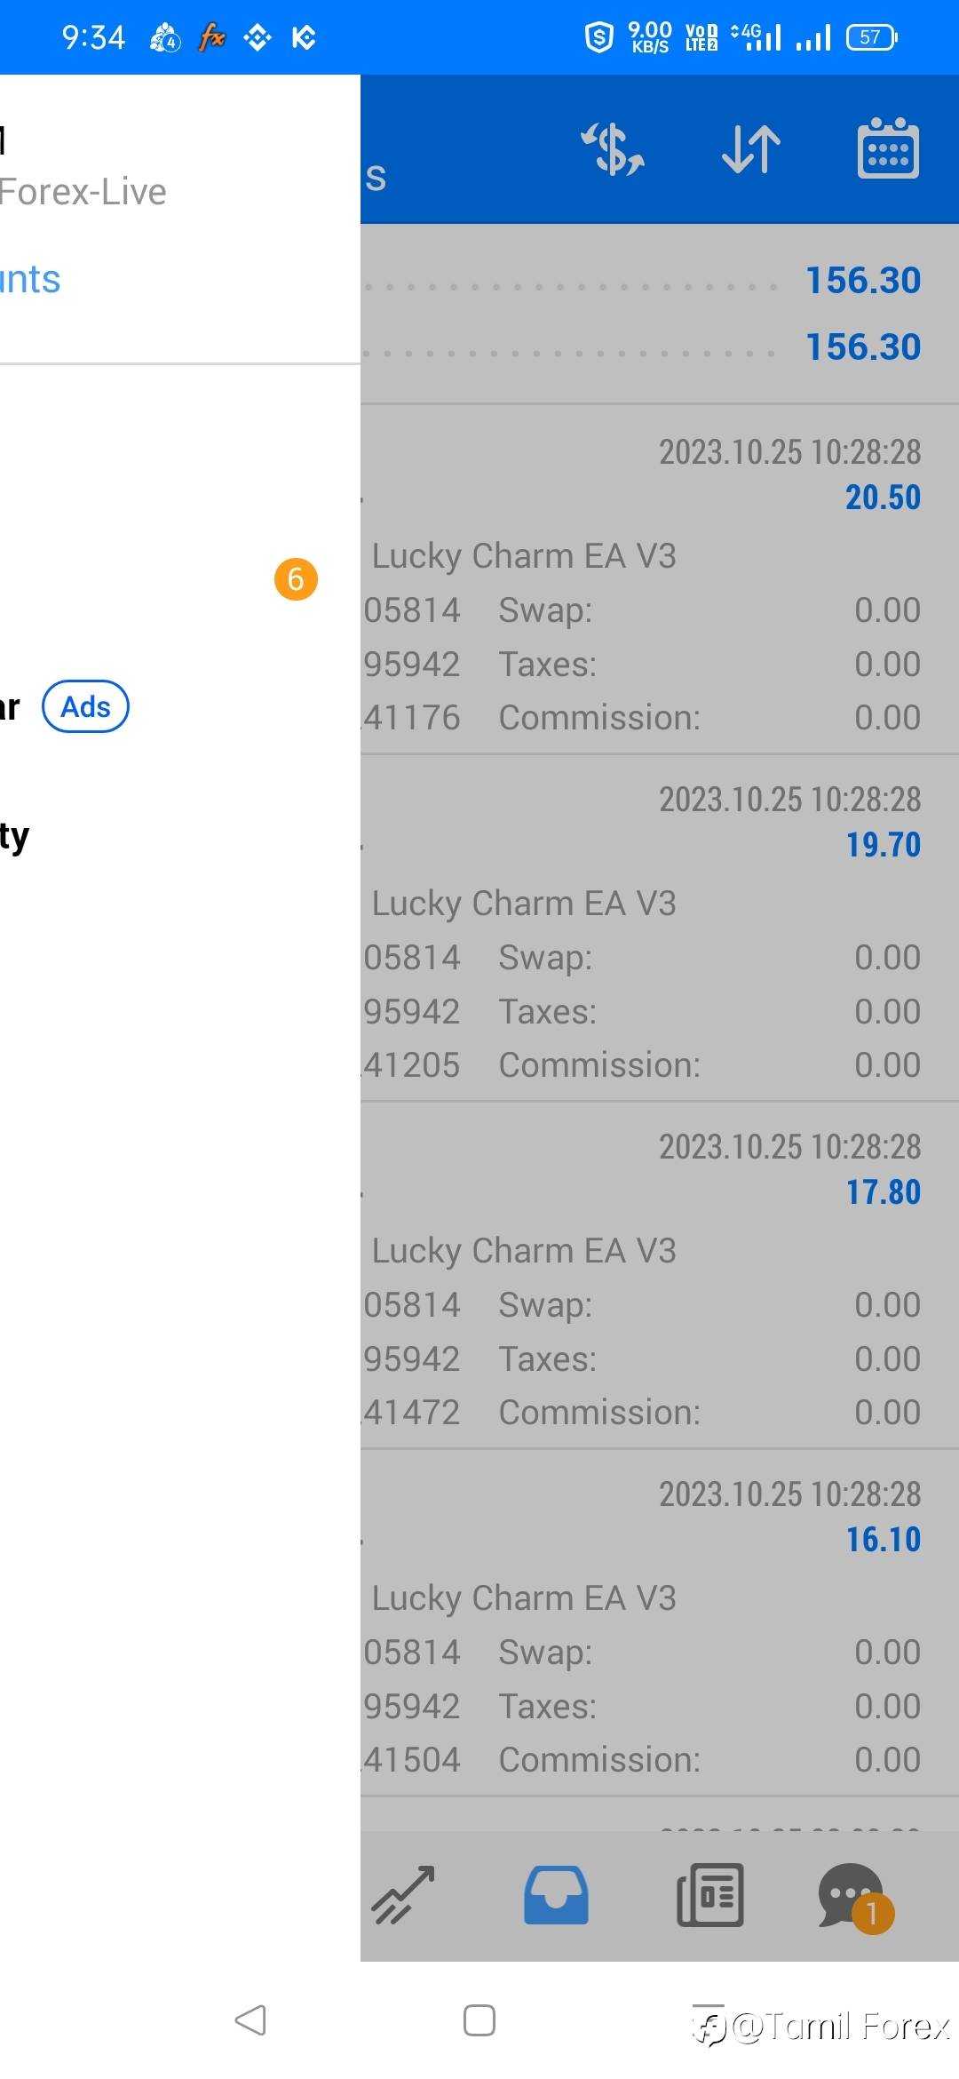Open the Trade chart arrow tab
959x2079 pixels.
(403, 1894)
